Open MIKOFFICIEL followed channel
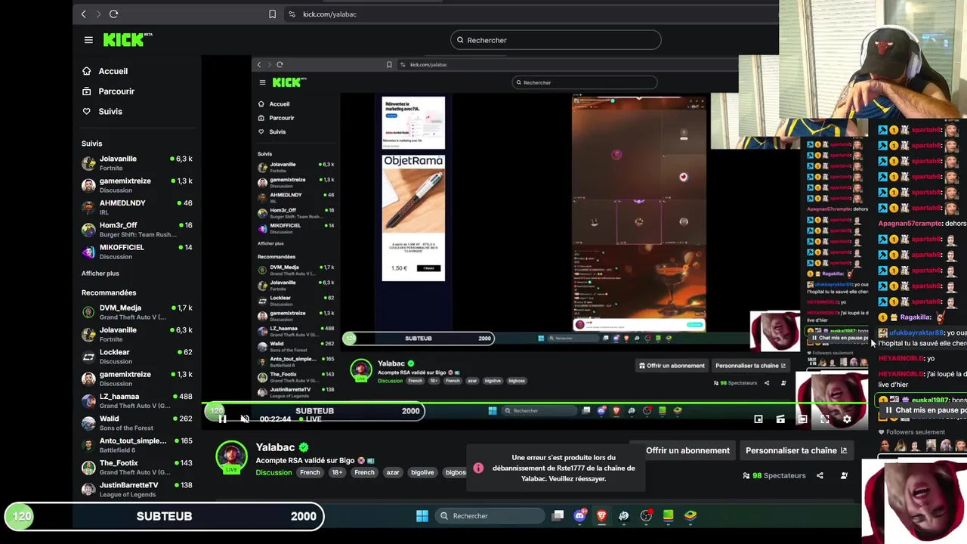Image resolution: width=967 pixels, height=544 pixels. click(137, 252)
